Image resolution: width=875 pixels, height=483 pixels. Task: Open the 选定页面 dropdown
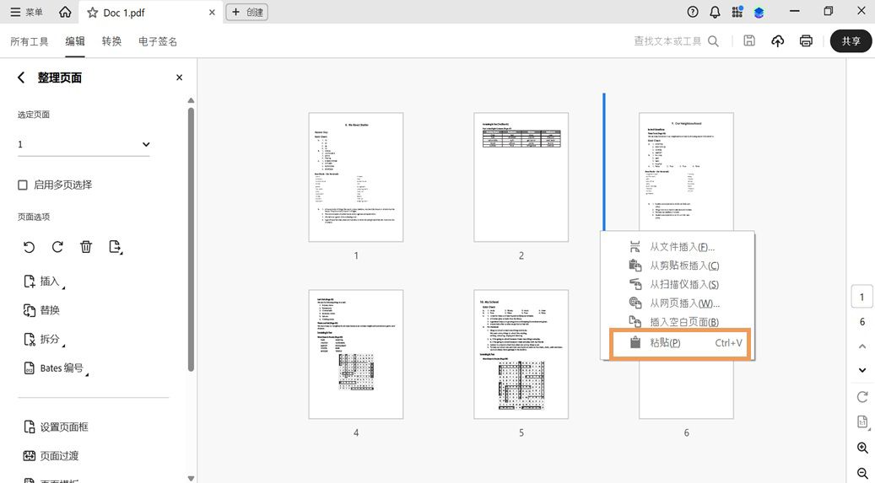coord(84,144)
